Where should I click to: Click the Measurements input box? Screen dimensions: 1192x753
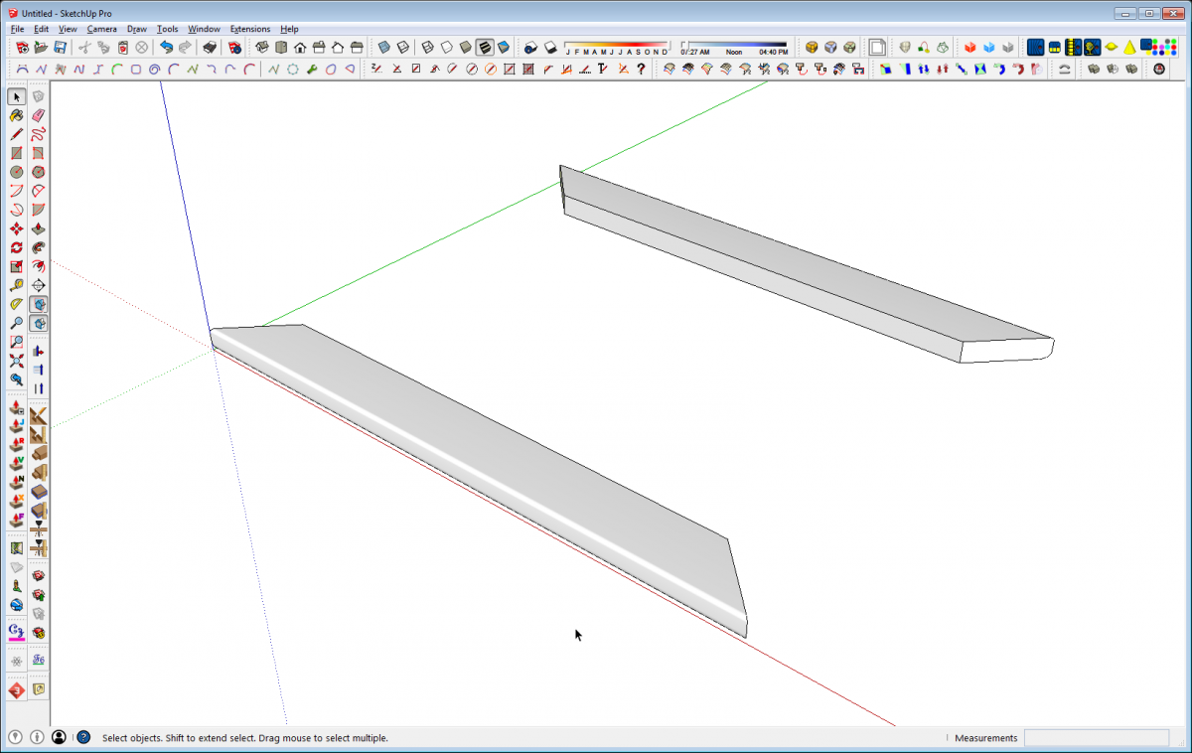[x=1097, y=738]
